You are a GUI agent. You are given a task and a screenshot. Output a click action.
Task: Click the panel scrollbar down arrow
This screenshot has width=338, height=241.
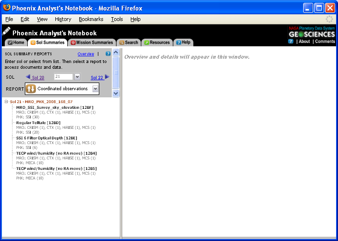(x=116, y=94)
